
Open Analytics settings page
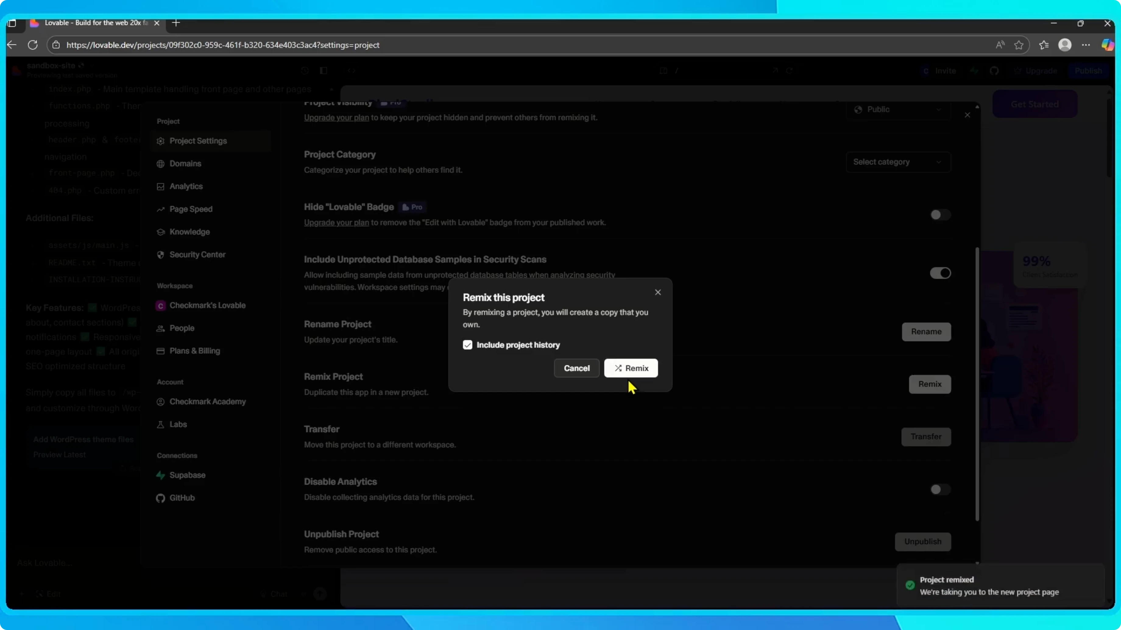click(x=210, y=186)
